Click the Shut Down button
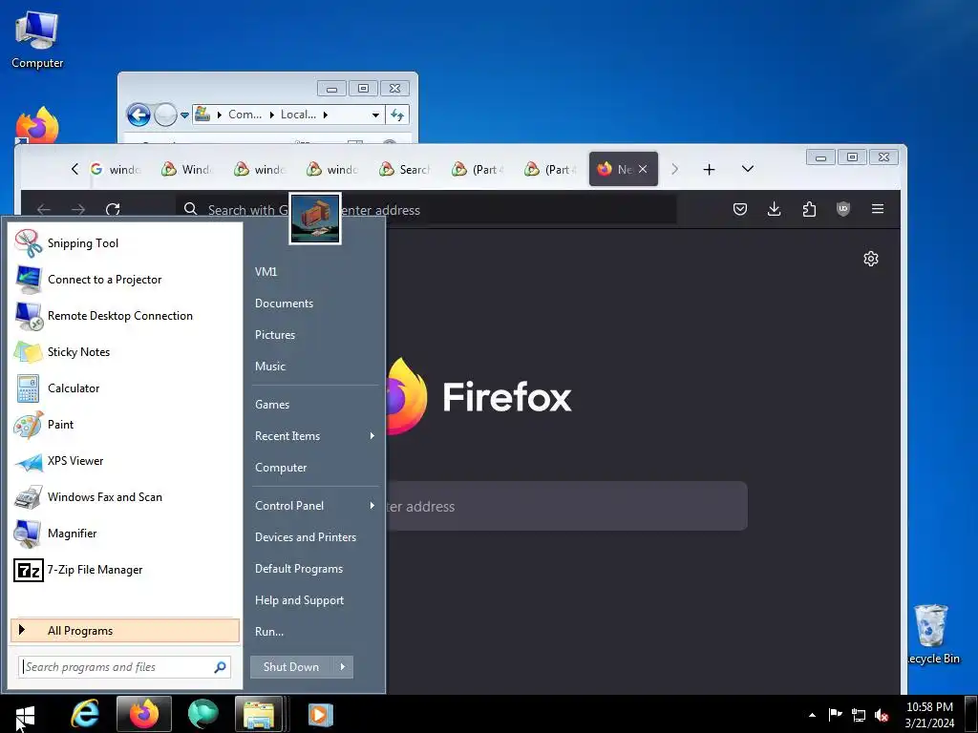 (291, 667)
